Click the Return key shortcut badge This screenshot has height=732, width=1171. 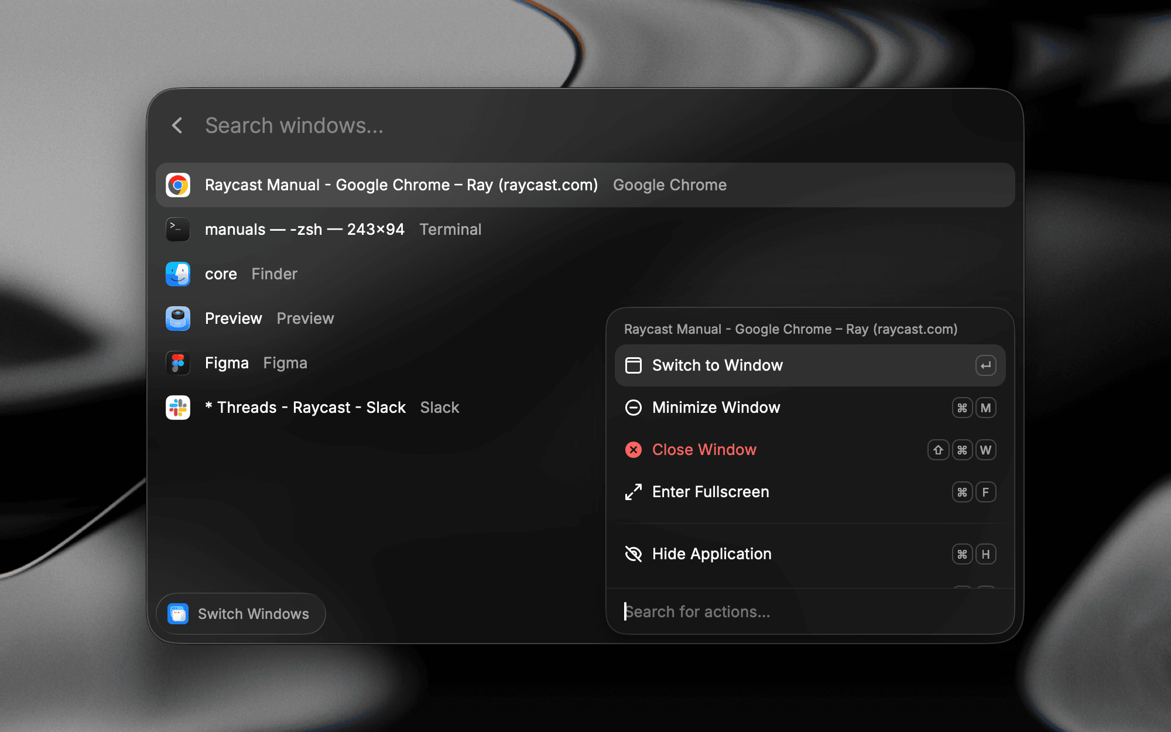coord(986,365)
